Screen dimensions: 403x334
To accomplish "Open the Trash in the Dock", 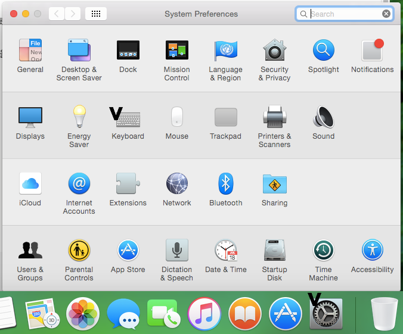I will coord(385,314).
